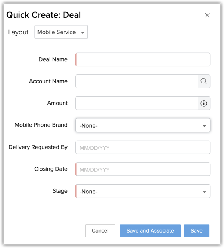Image resolution: width=224 pixels, height=248 pixels.
Task: Click into the Amount field
Action: pos(137,103)
